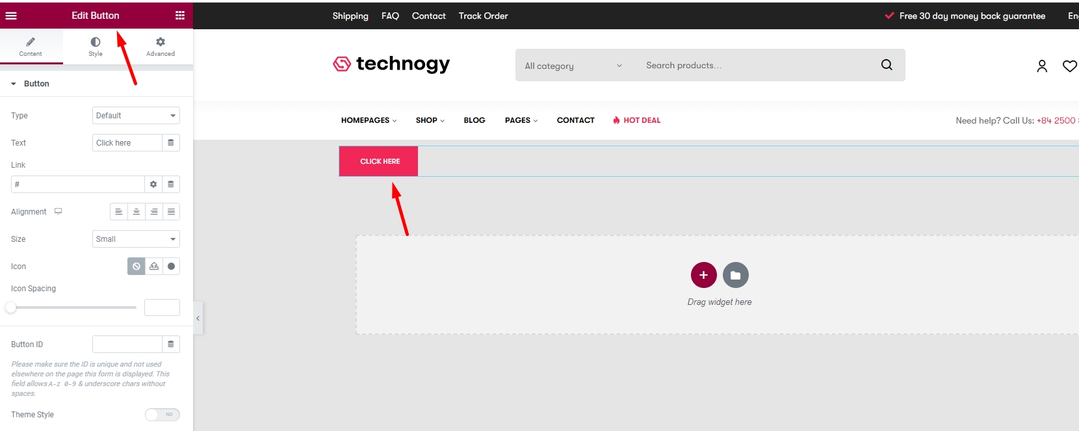Click the link options gear icon
The height and width of the screenshot is (431, 1079).
(153, 185)
